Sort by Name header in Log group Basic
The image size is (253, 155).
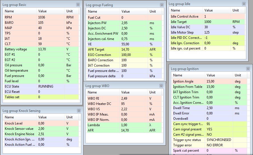[20, 11]
